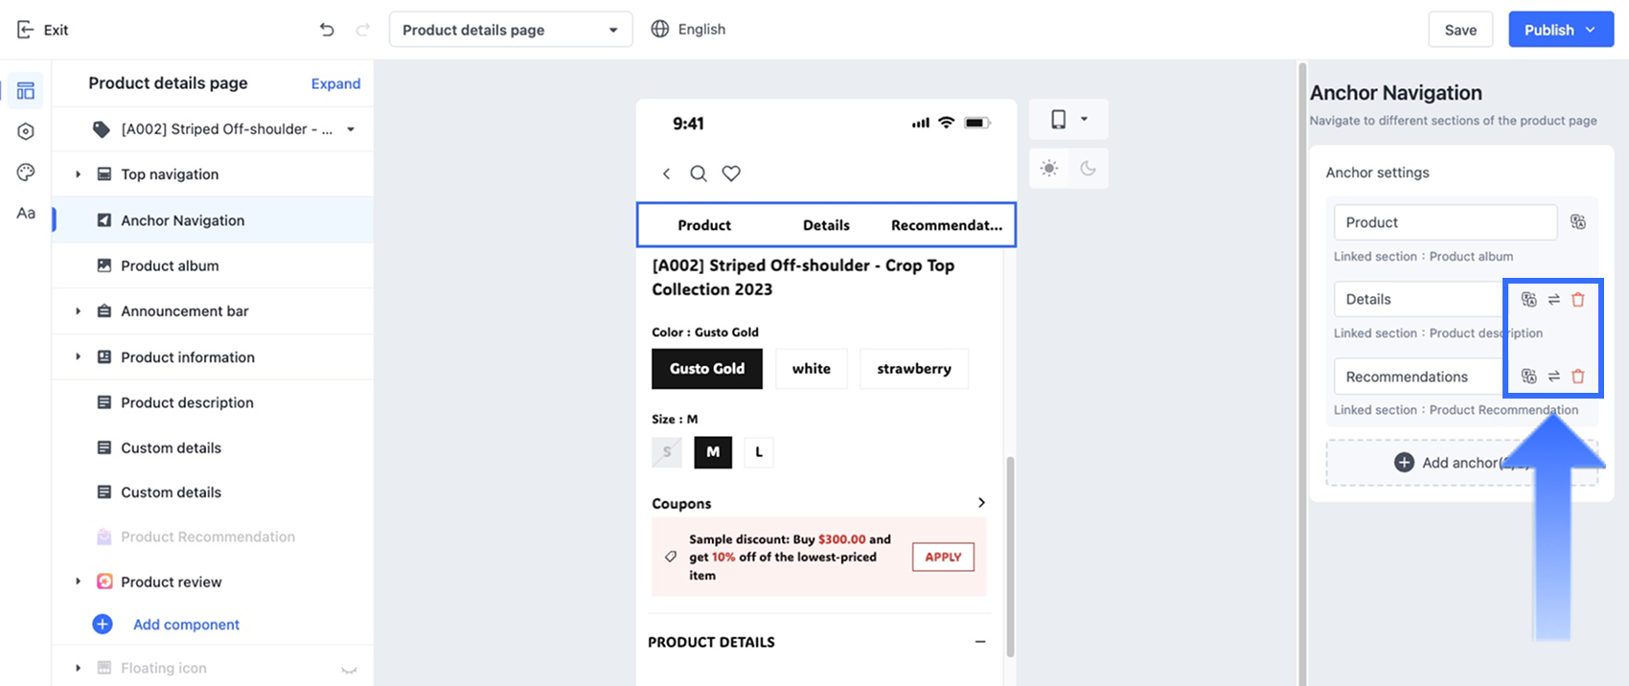Click the Save button
The width and height of the screenshot is (1629, 686).
click(1459, 30)
